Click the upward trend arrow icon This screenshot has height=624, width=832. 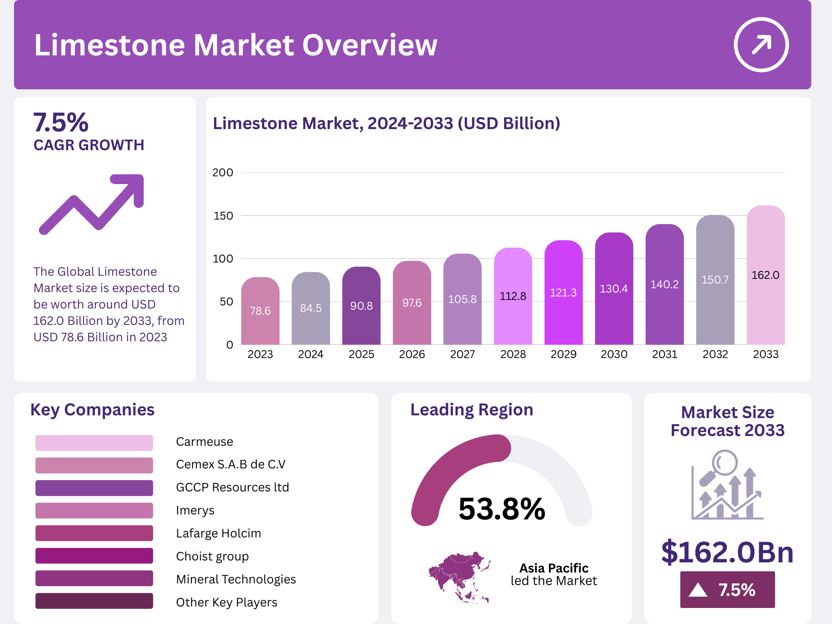92,204
